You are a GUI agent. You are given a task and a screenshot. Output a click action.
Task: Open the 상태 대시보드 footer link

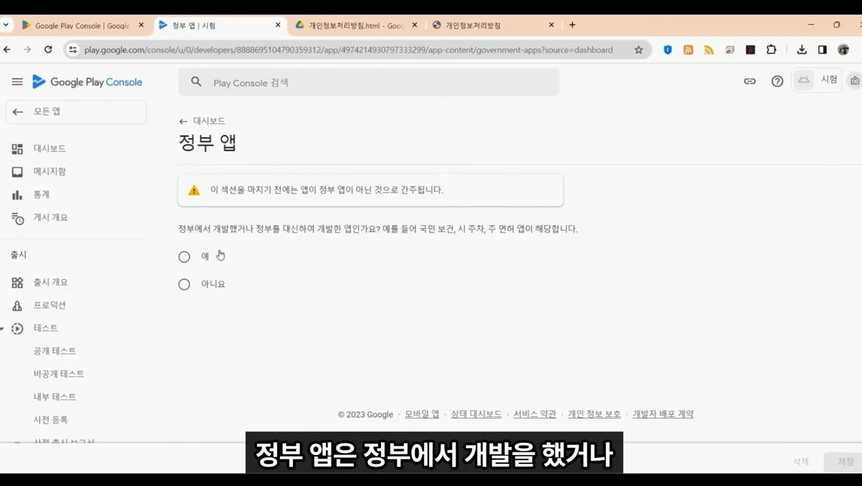(476, 414)
